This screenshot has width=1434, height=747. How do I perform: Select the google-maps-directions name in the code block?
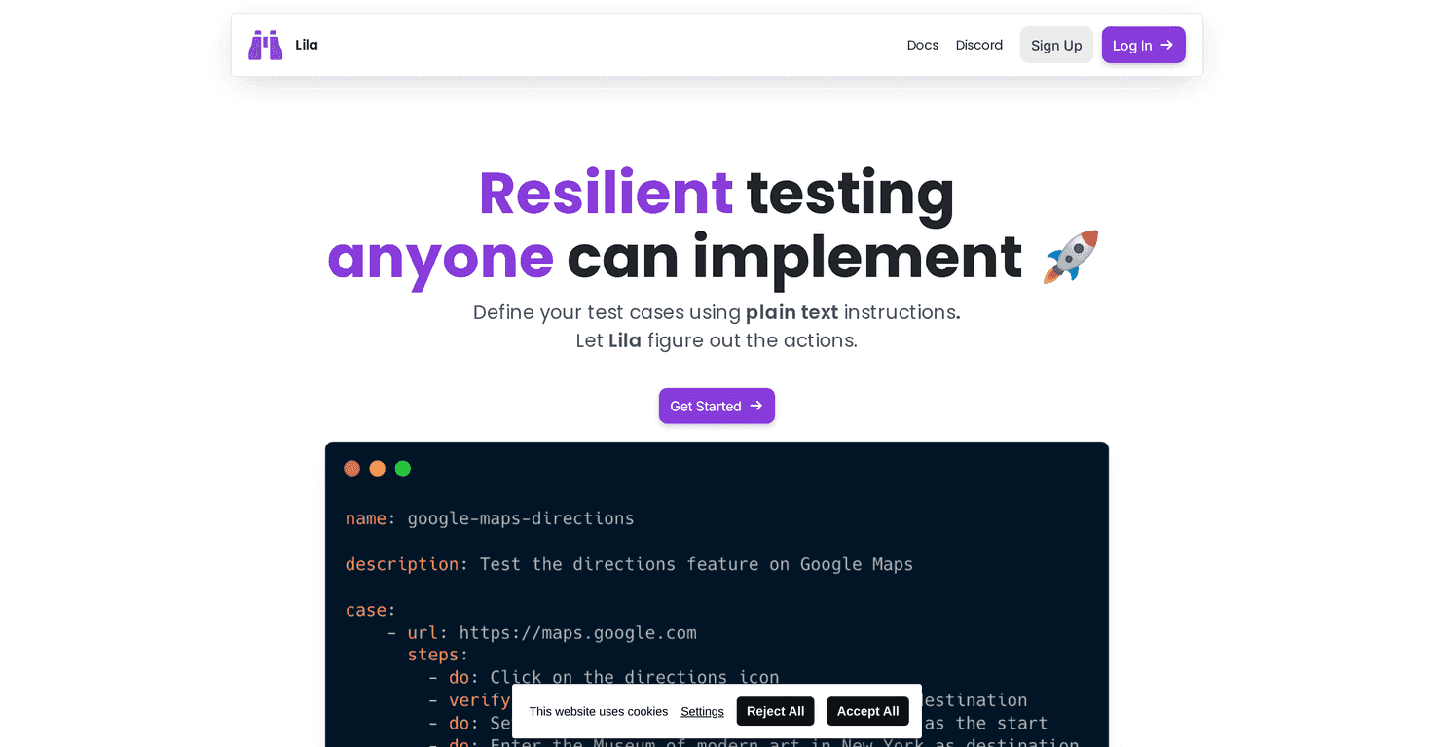(x=520, y=518)
